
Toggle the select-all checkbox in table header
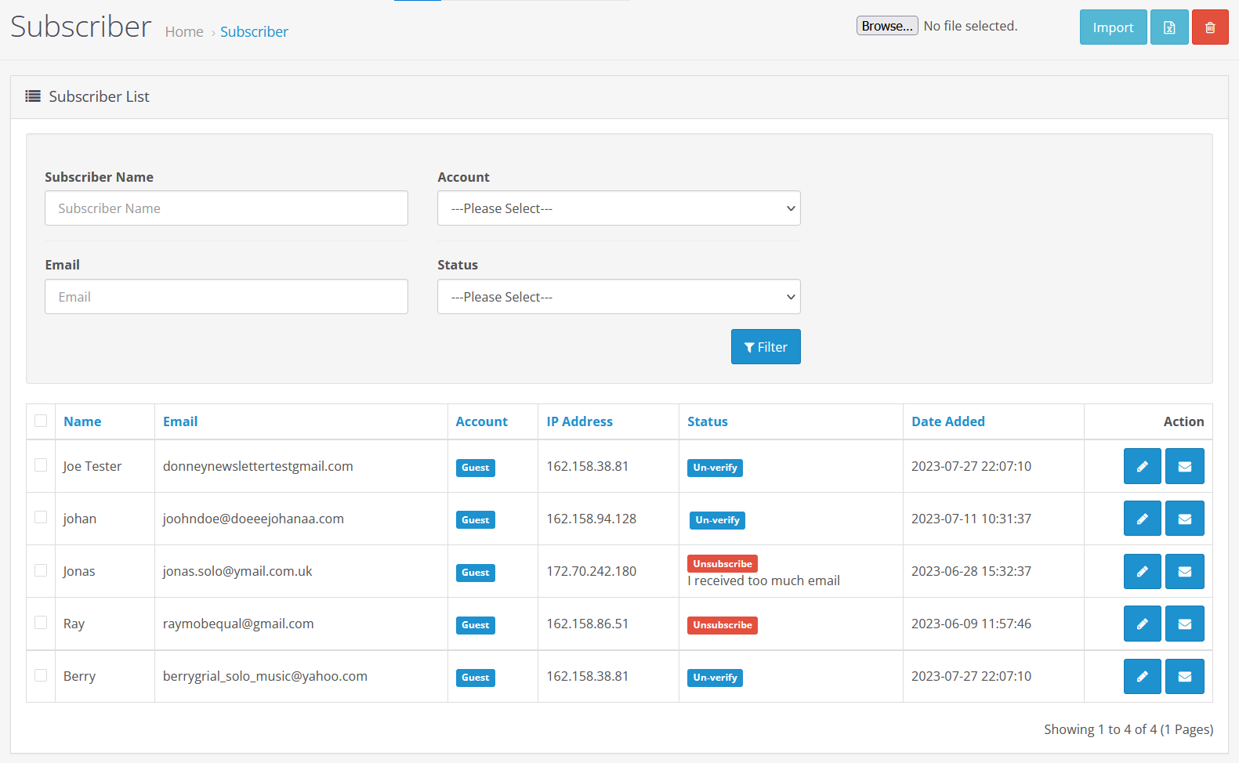[41, 421]
